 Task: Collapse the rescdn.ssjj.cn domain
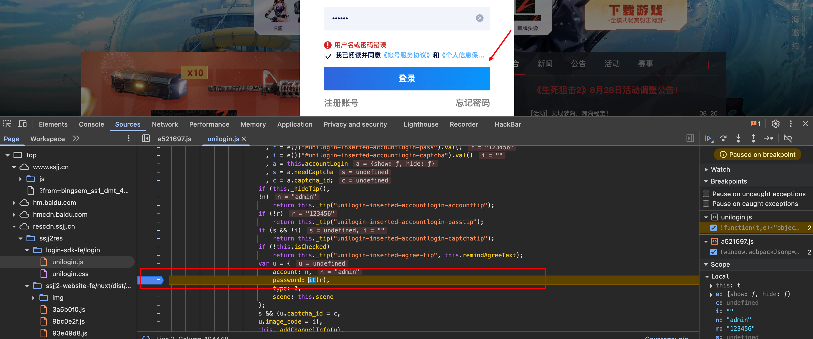pyautogui.click(x=14, y=226)
